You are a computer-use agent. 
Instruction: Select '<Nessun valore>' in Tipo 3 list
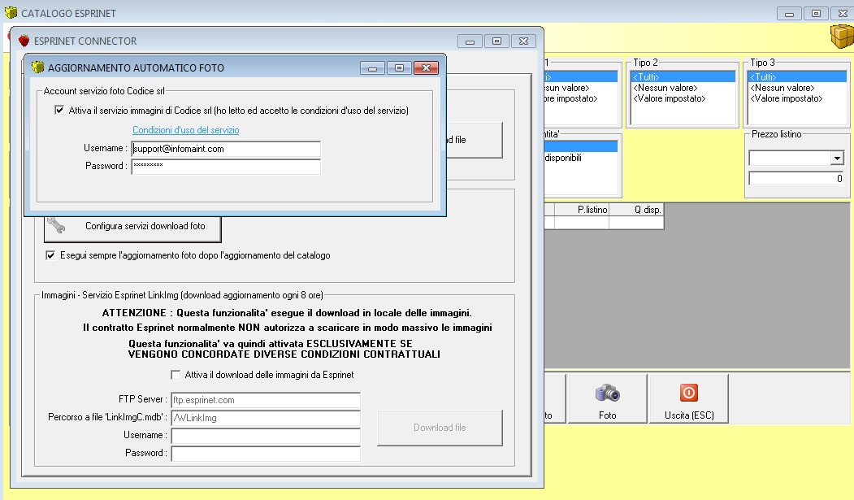[x=797, y=88]
